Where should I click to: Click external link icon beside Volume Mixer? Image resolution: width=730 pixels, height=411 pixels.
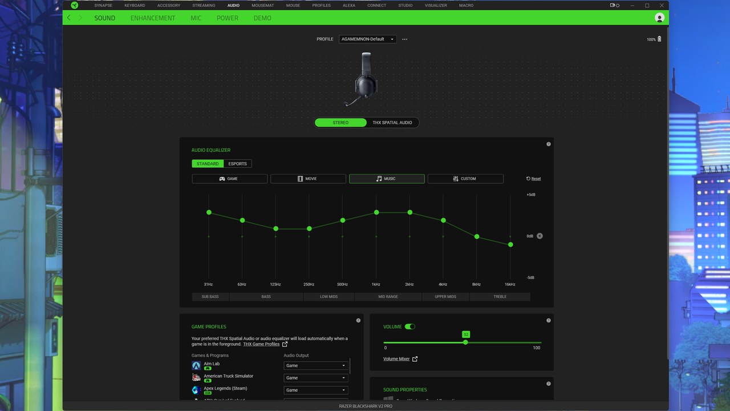(415, 359)
